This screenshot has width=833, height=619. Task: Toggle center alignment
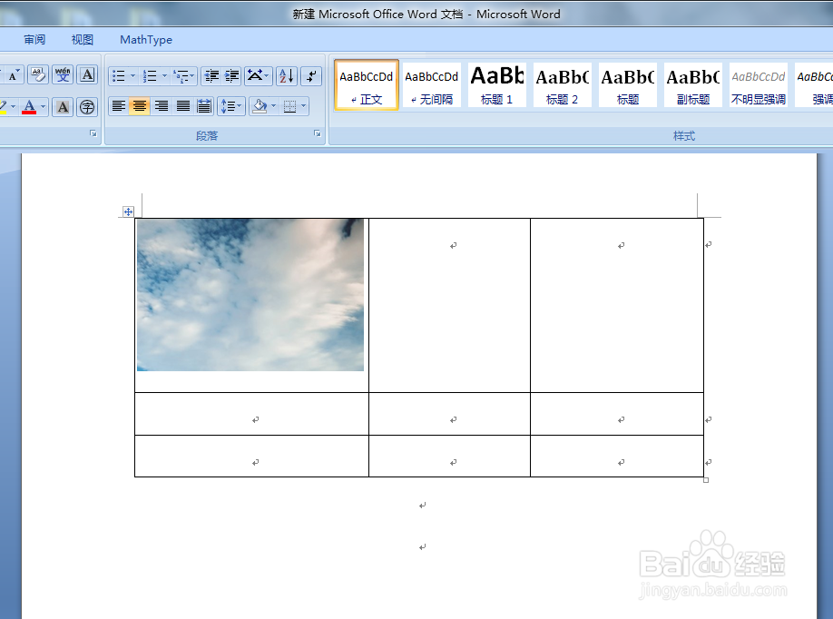[x=140, y=106]
